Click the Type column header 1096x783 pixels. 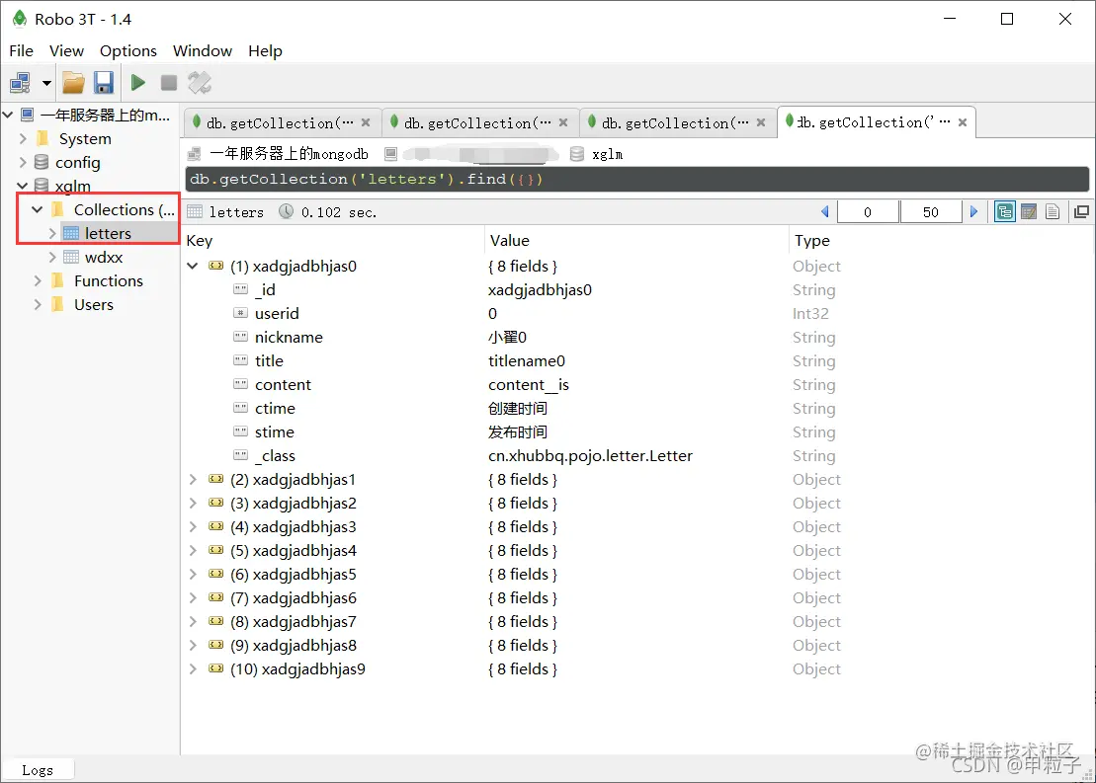[812, 241]
